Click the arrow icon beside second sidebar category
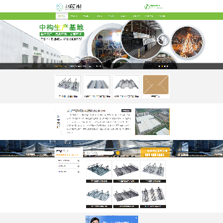The height and width of the screenshot is (223, 223). pos(78,166)
